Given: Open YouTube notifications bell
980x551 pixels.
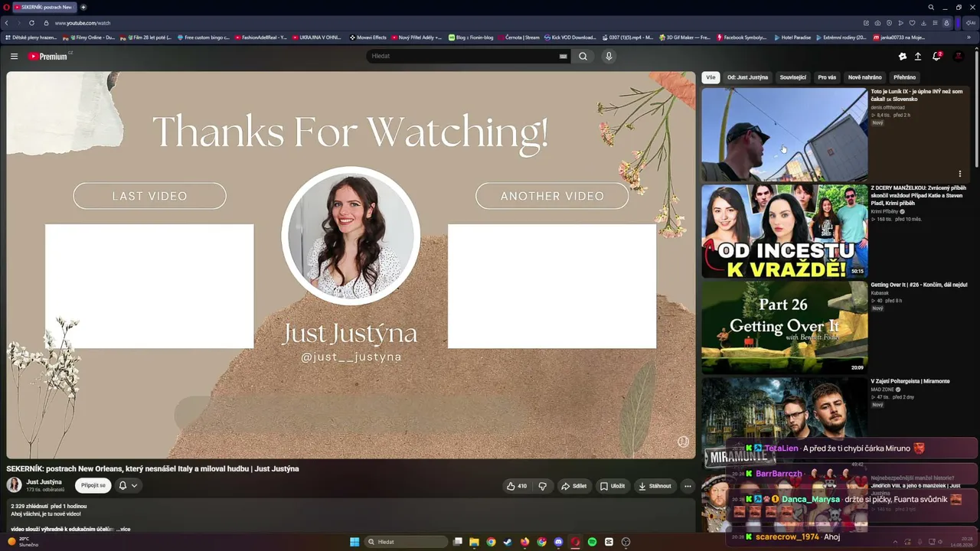Looking at the screenshot, I should (x=936, y=56).
